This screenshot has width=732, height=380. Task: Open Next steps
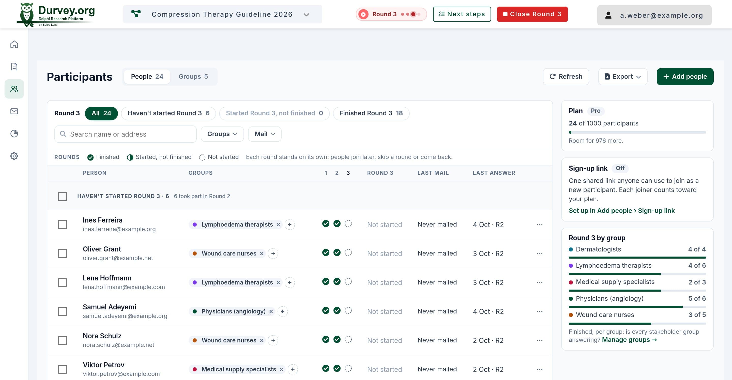(462, 14)
